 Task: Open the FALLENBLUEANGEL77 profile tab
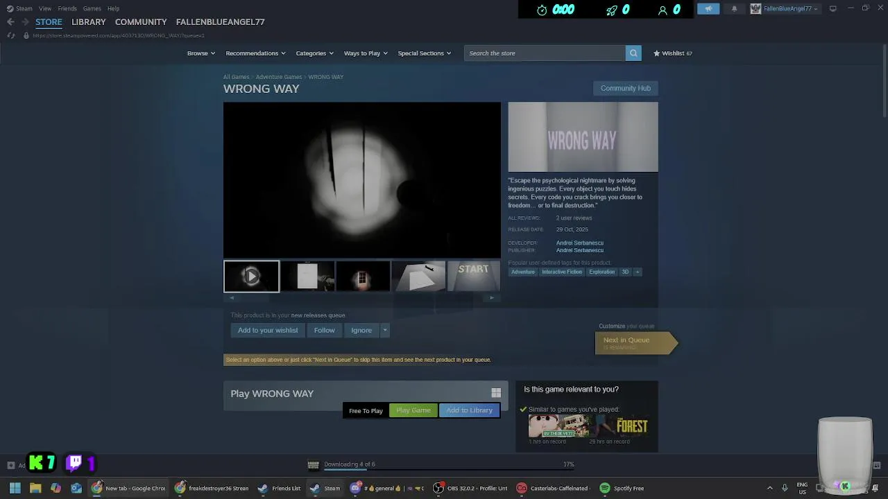pyautogui.click(x=220, y=21)
